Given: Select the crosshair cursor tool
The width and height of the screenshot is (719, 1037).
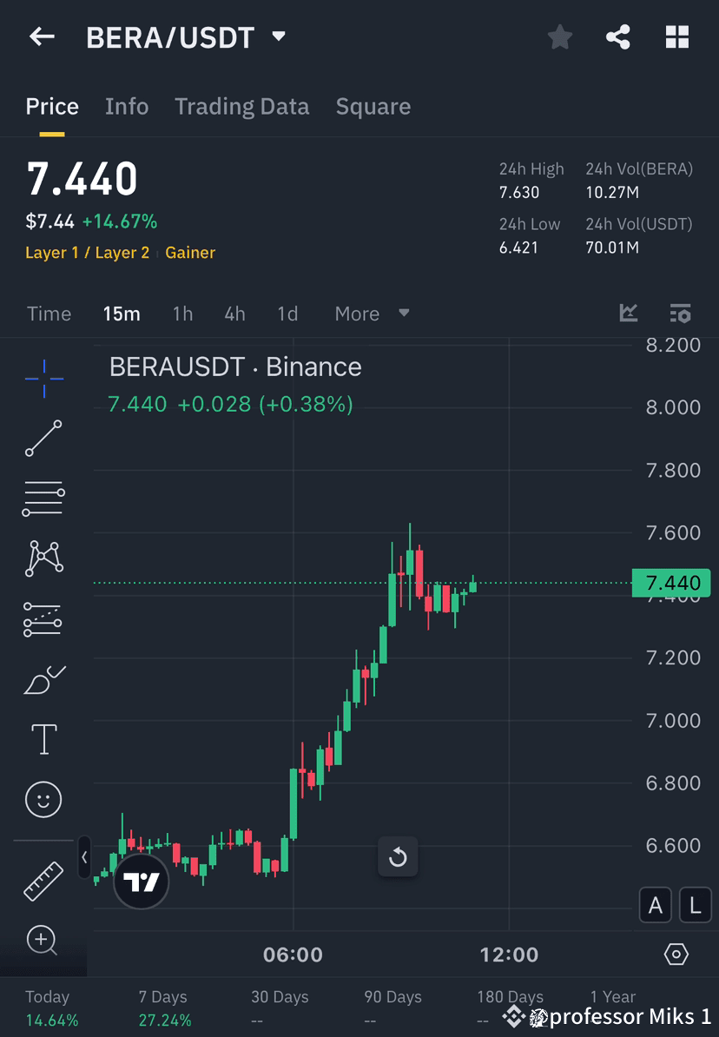Looking at the screenshot, I should [x=43, y=378].
